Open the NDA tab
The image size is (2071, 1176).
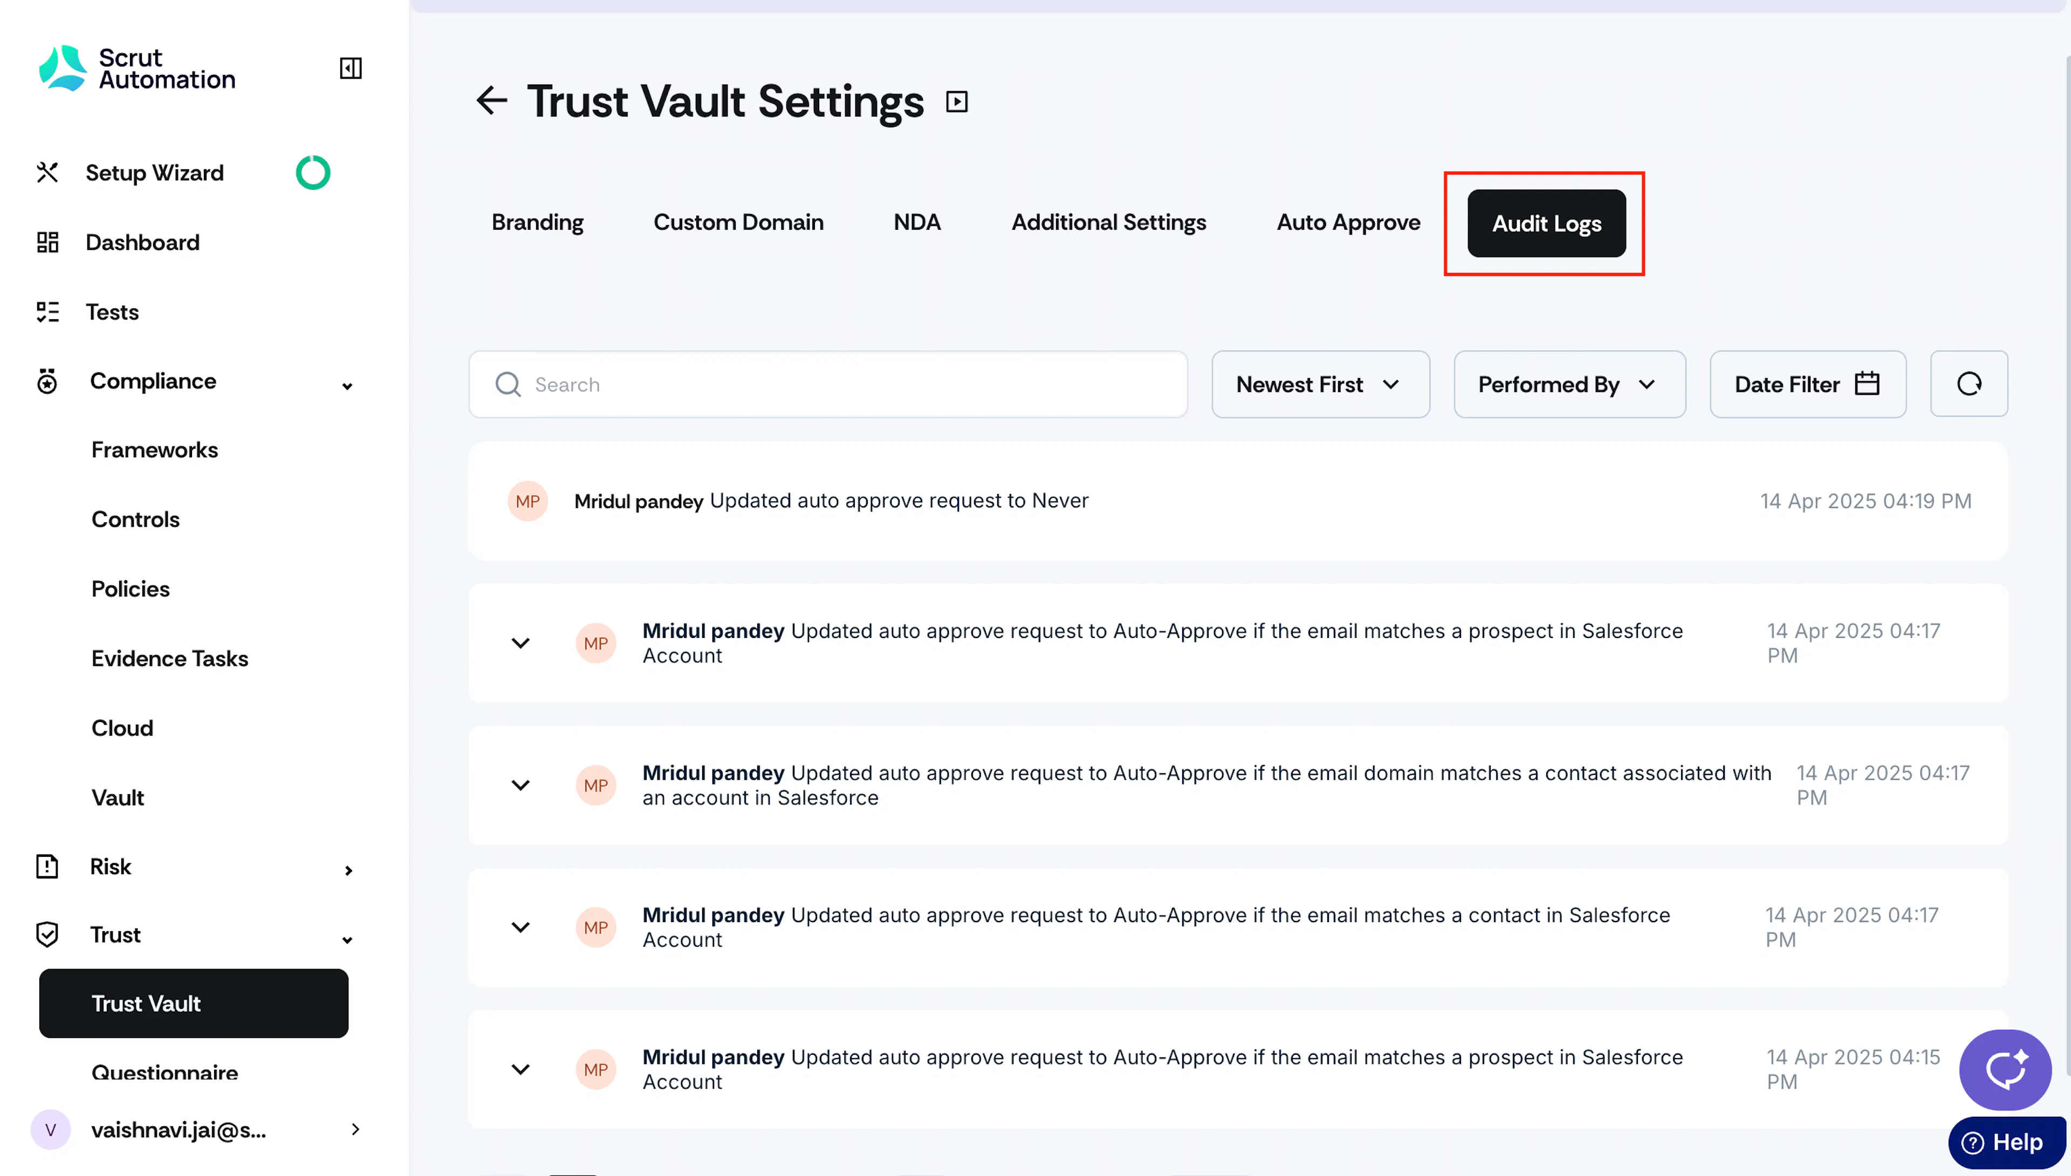pos(917,223)
